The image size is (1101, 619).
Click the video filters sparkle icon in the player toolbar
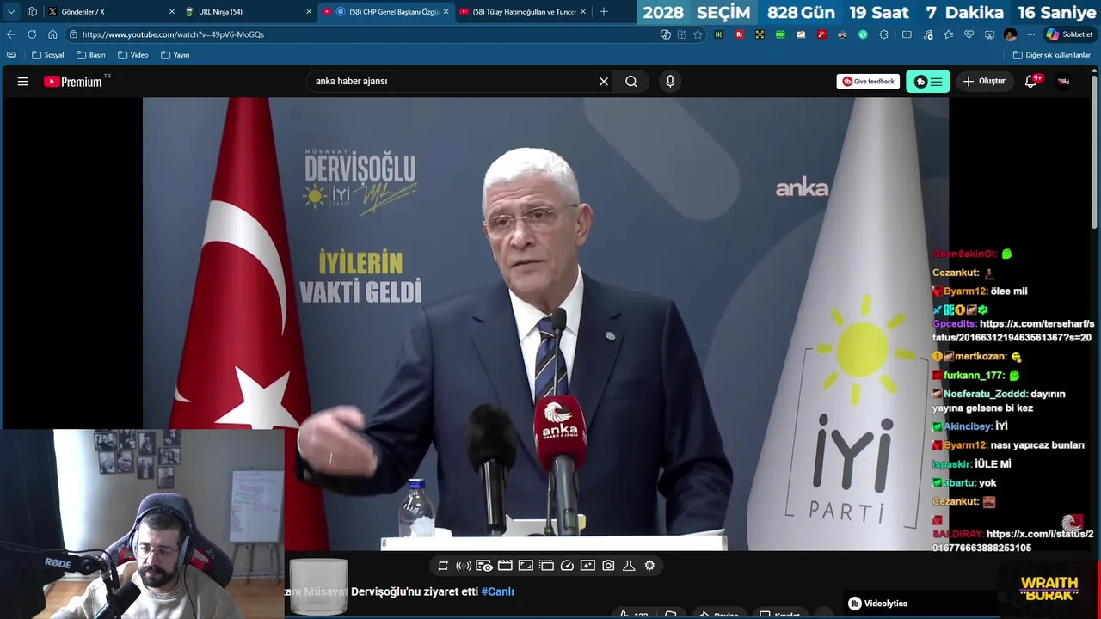point(587,566)
